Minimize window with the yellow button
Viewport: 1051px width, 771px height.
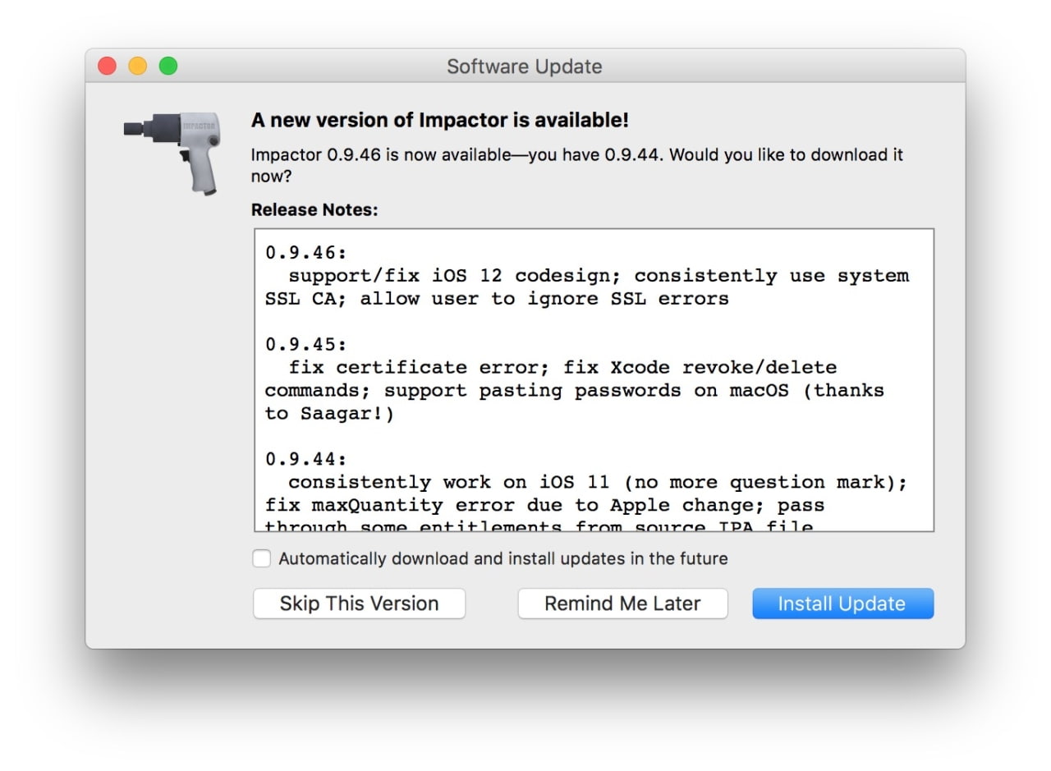137,66
